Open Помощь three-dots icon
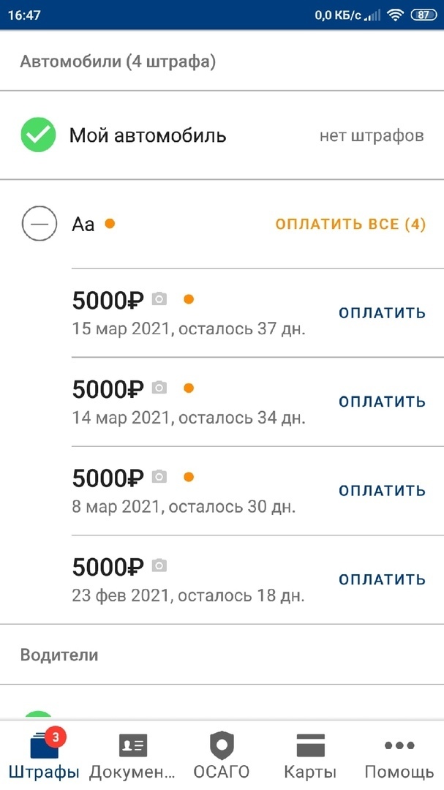The width and height of the screenshot is (444, 790). (x=399, y=745)
